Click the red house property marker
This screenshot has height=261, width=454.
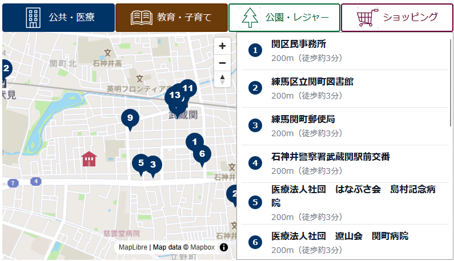pos(89,159)
